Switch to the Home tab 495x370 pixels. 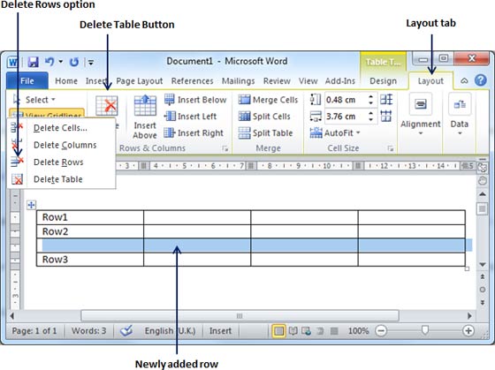coord(66,81)
